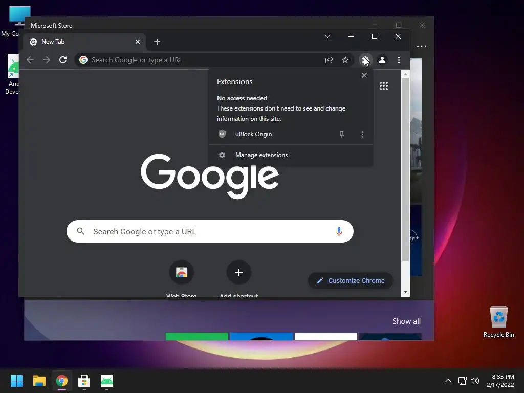Viewport: 524px width, 393px height.
Task: Click the page scrollbar's up arrow
Action: (405, 75)
